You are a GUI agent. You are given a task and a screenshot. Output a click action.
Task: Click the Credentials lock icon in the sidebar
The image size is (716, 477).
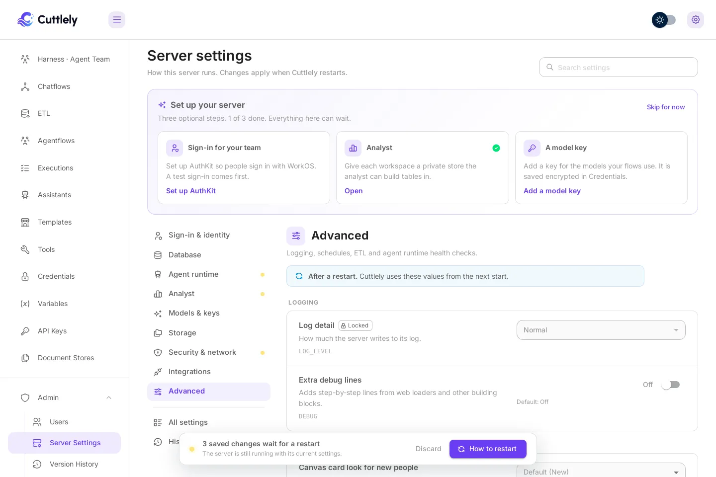pos(25,276)
